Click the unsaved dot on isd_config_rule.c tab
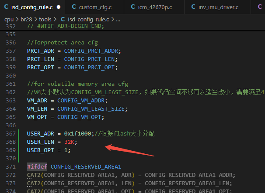 click(x=59, y=7)
